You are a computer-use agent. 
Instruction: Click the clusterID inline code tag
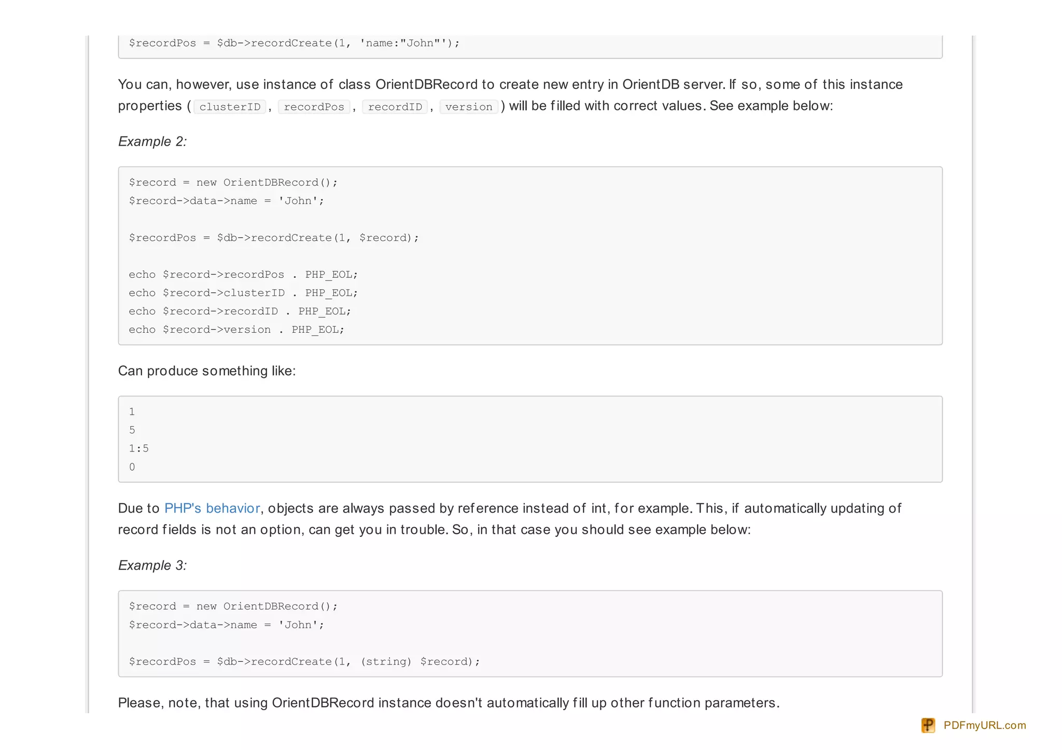230,107
